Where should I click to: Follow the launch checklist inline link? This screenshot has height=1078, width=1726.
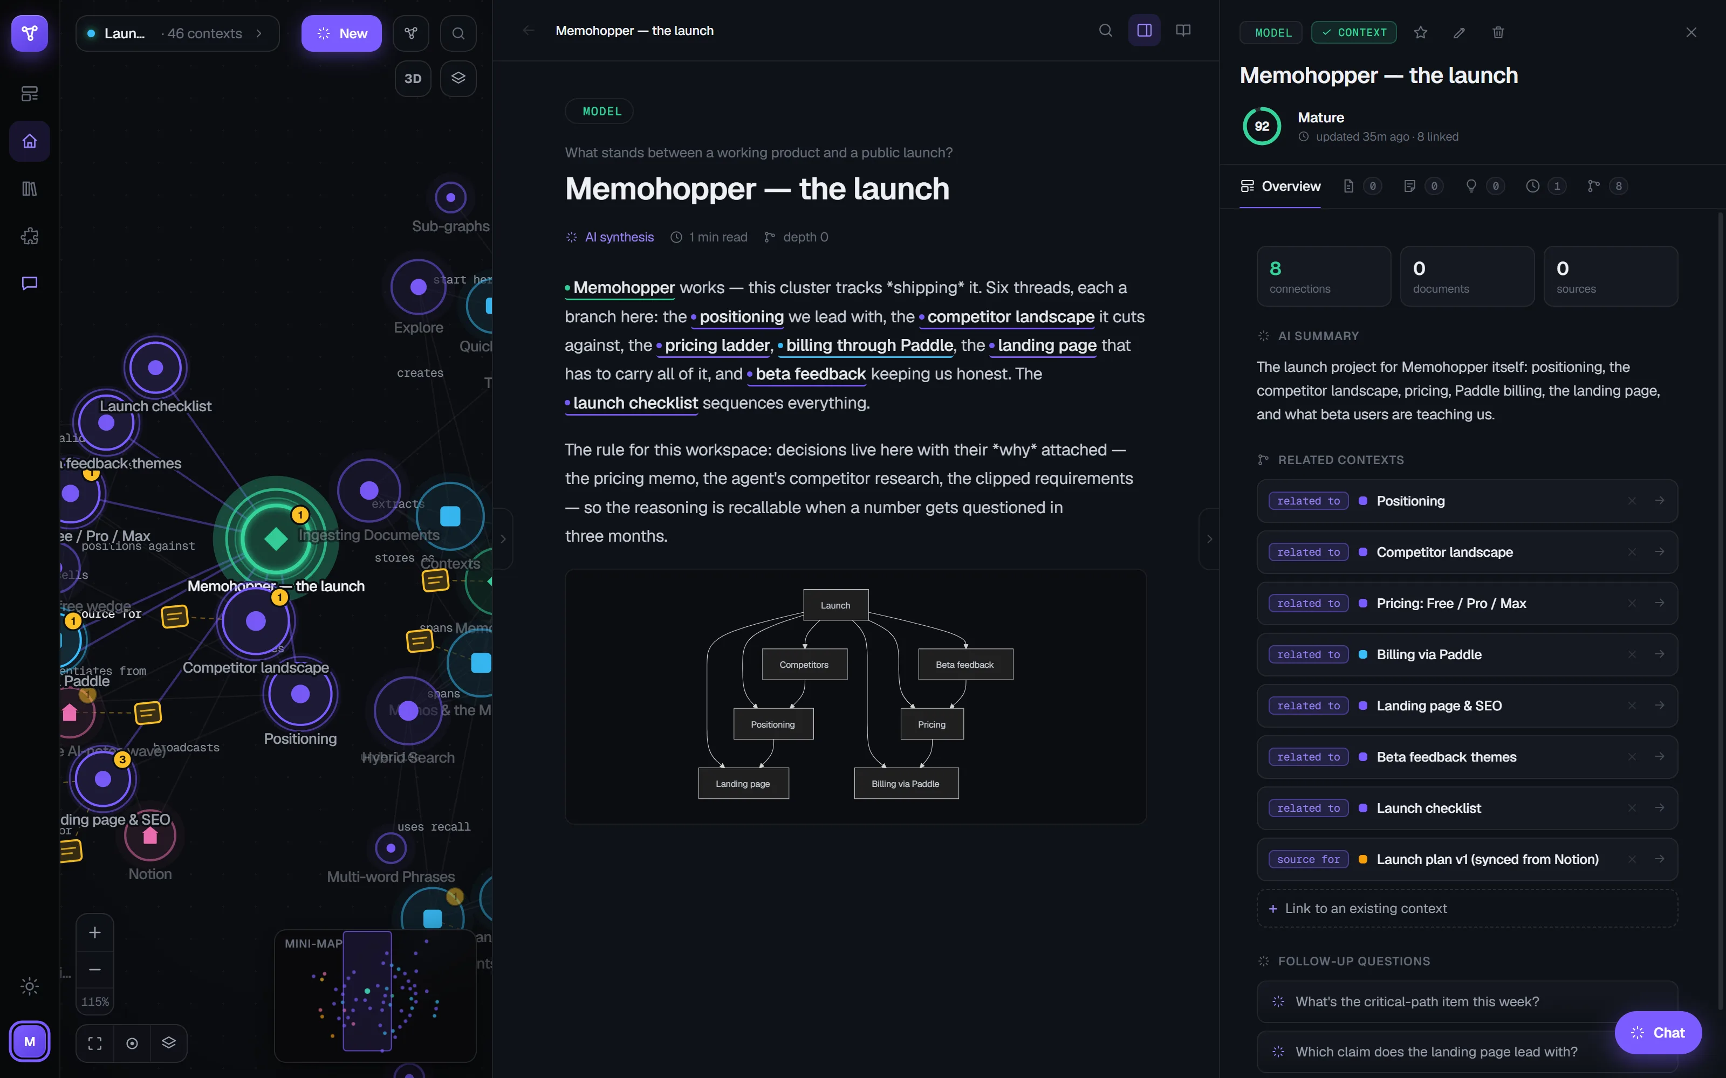click(x=631, y=403)
